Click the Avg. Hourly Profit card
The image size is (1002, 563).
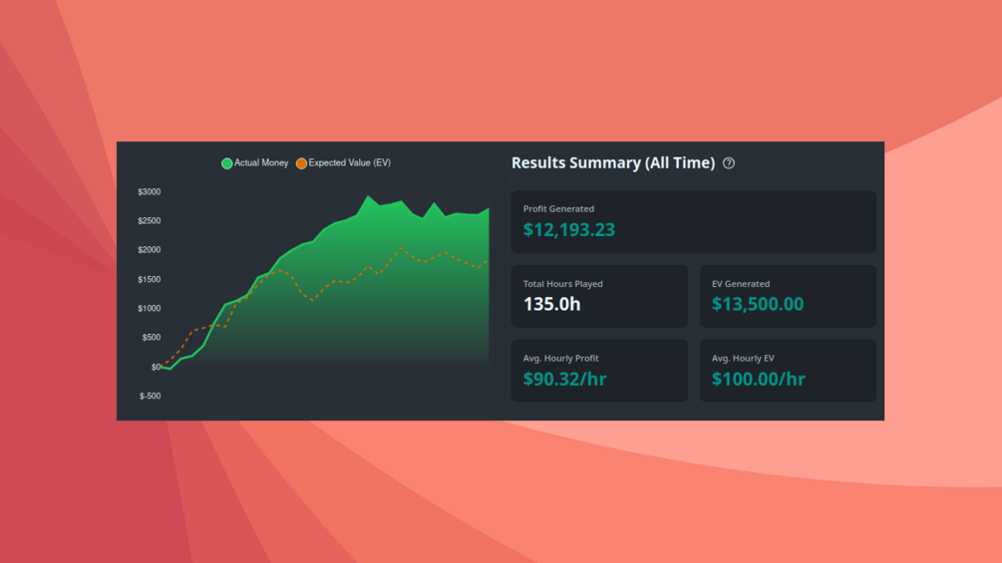coord(599,371)
